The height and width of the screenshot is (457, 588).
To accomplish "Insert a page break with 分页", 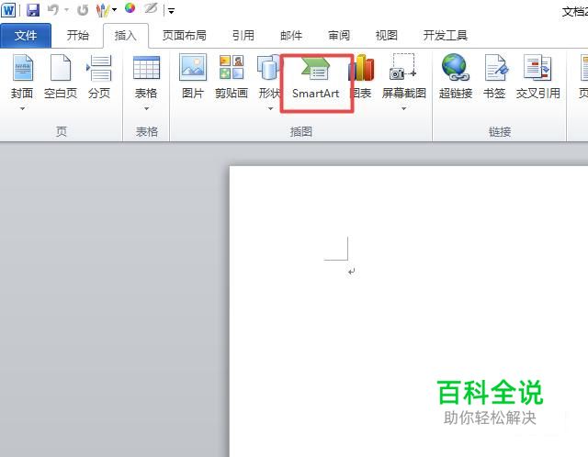I will point(99,77).
